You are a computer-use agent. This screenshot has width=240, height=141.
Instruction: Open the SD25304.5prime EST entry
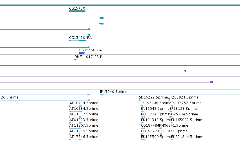(x=184, y=114)
